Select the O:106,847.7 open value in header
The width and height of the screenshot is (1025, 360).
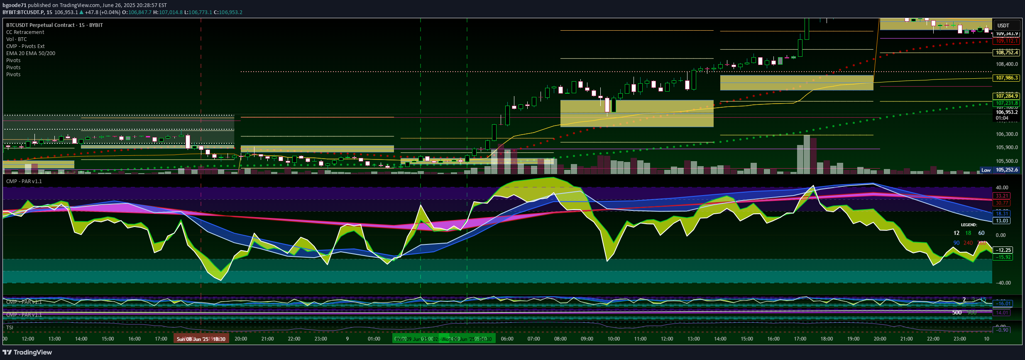(137, 12)
